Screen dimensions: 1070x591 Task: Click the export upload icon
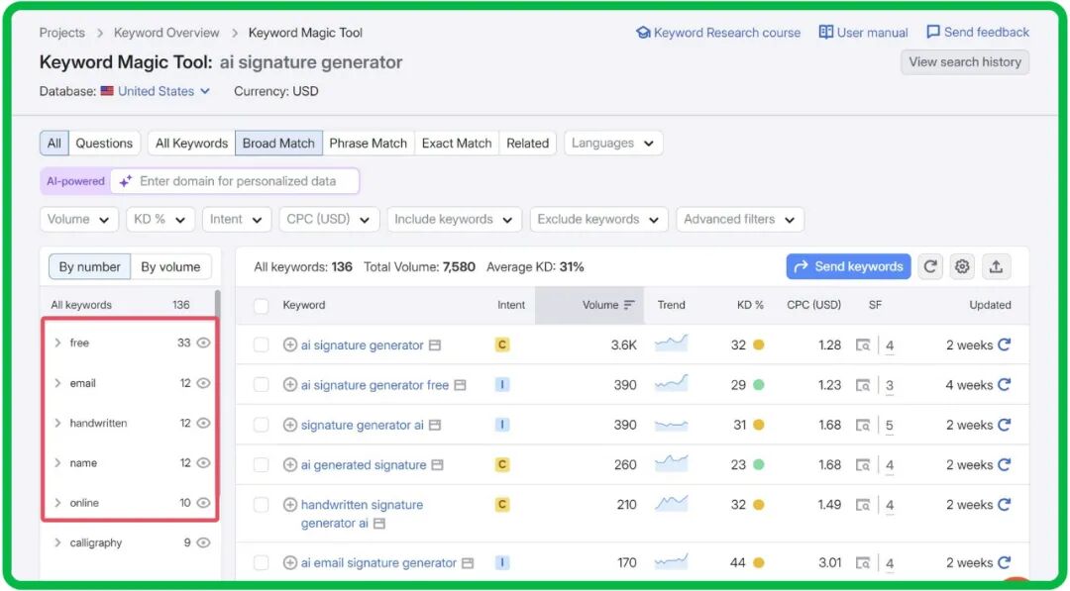(996, 266)
